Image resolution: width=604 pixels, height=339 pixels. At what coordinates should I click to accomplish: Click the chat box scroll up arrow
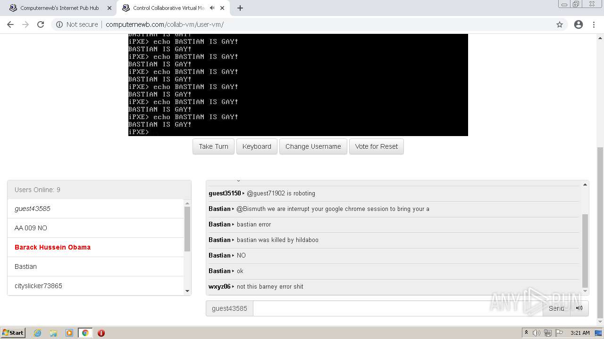(x=585, y=185)
